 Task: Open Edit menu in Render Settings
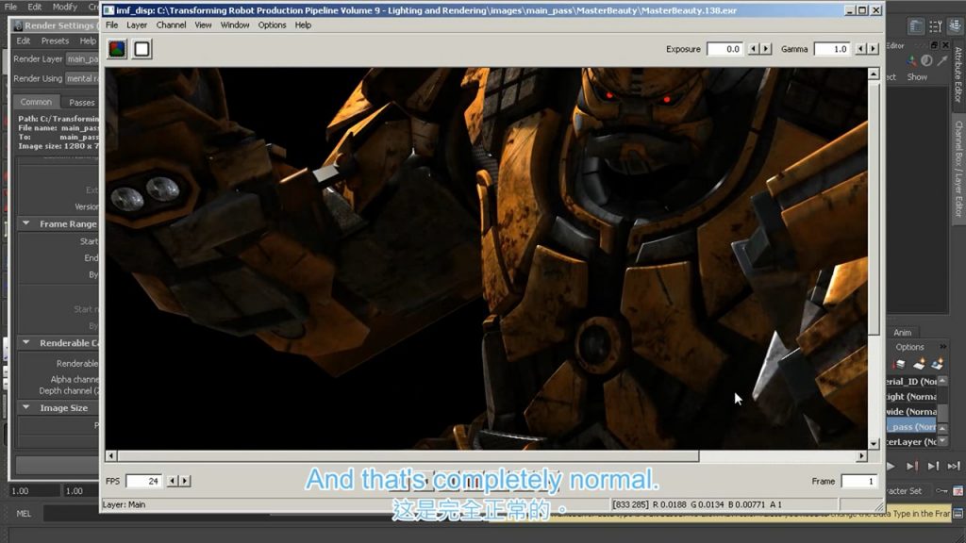[24, 41]
